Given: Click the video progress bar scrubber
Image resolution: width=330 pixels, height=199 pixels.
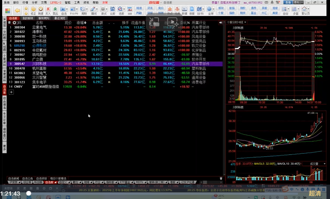Looking at the screenshot, I should pyautogui.click(x=29, y=194).
